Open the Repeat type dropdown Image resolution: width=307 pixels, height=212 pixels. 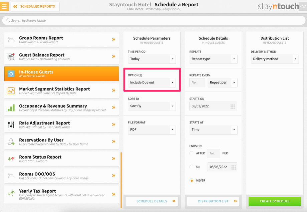[213, 59]
